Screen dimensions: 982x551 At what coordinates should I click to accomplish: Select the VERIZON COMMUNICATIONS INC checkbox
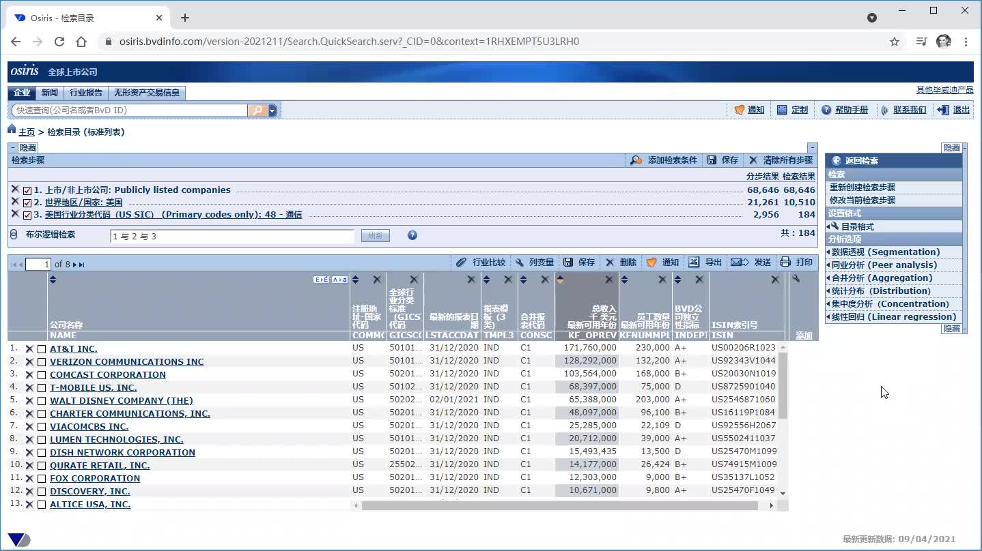[42, 362]
